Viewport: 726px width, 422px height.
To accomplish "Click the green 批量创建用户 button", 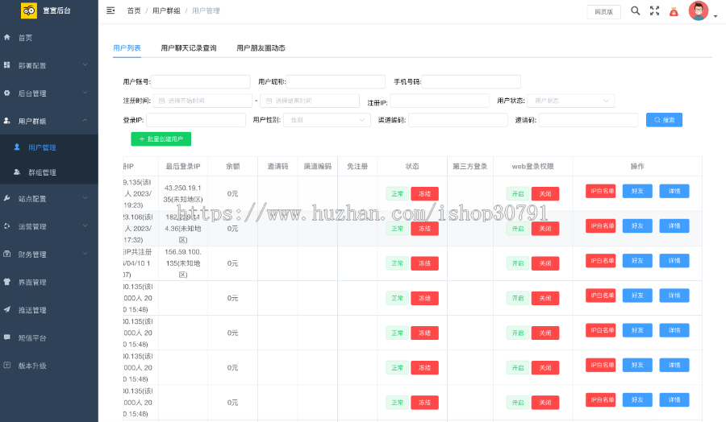I will 161,139.
